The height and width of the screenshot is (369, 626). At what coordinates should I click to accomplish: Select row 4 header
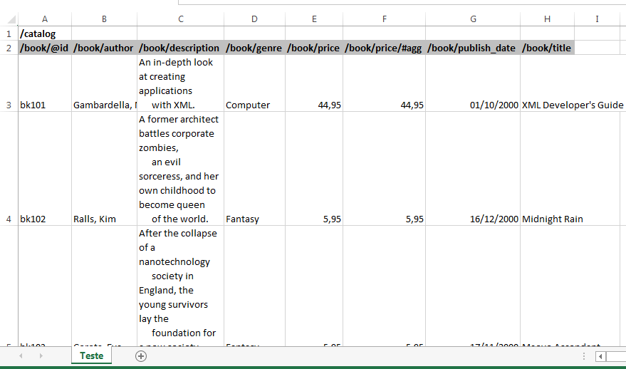(x=9, y=219)
